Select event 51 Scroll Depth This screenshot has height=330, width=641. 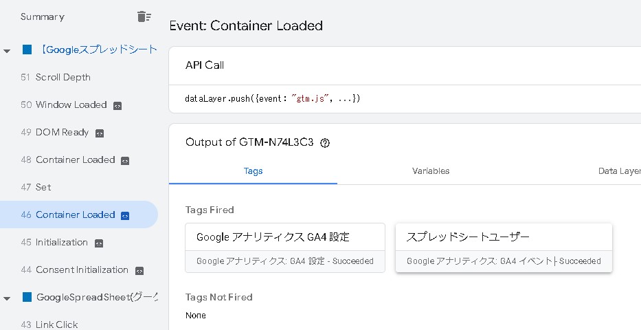[63, 78]
